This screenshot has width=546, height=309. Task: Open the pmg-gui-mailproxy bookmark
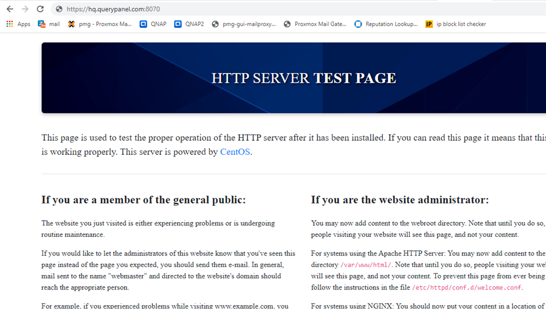coord(244,24)
